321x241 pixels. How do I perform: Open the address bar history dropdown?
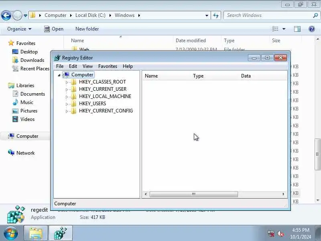coord(207,16)
